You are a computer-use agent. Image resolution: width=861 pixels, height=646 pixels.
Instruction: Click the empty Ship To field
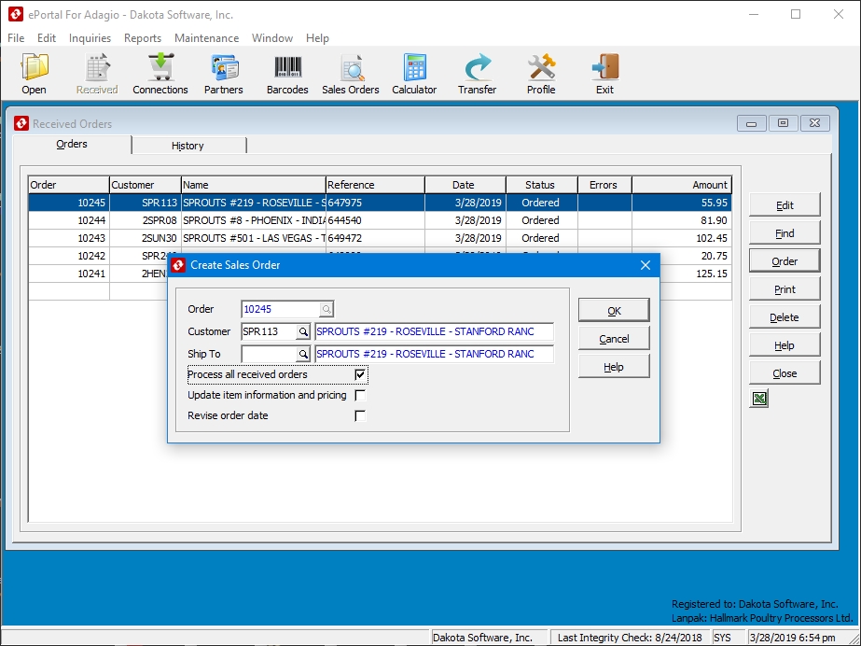pyautogui.click(x=269, y=355)
